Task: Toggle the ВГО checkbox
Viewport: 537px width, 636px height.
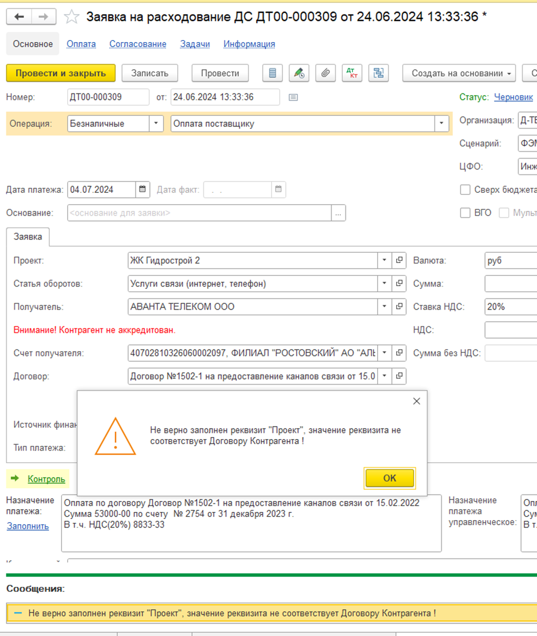Action: (x=465, y=213)
